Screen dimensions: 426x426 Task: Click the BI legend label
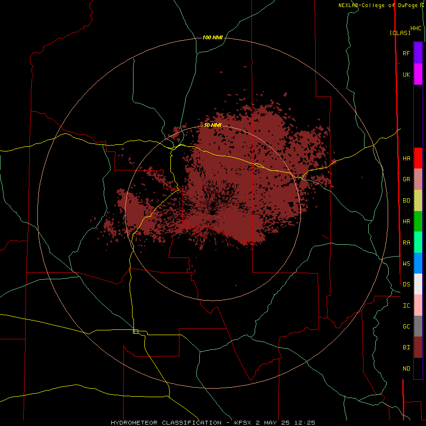406,347
